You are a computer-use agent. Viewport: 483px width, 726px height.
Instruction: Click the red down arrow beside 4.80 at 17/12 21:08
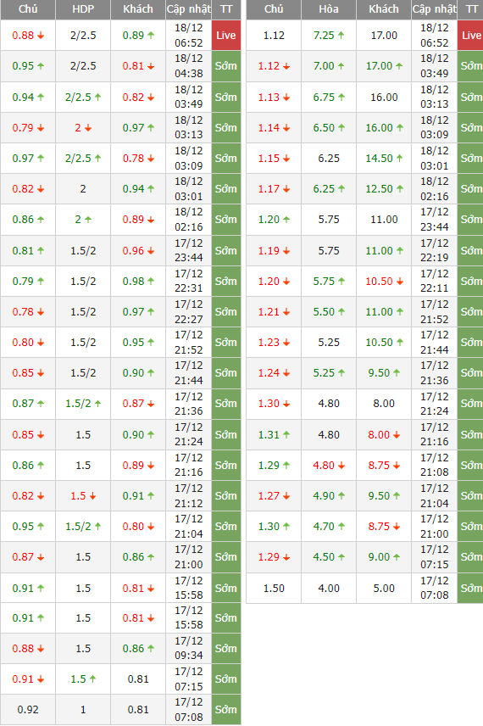tap(341, 466)
